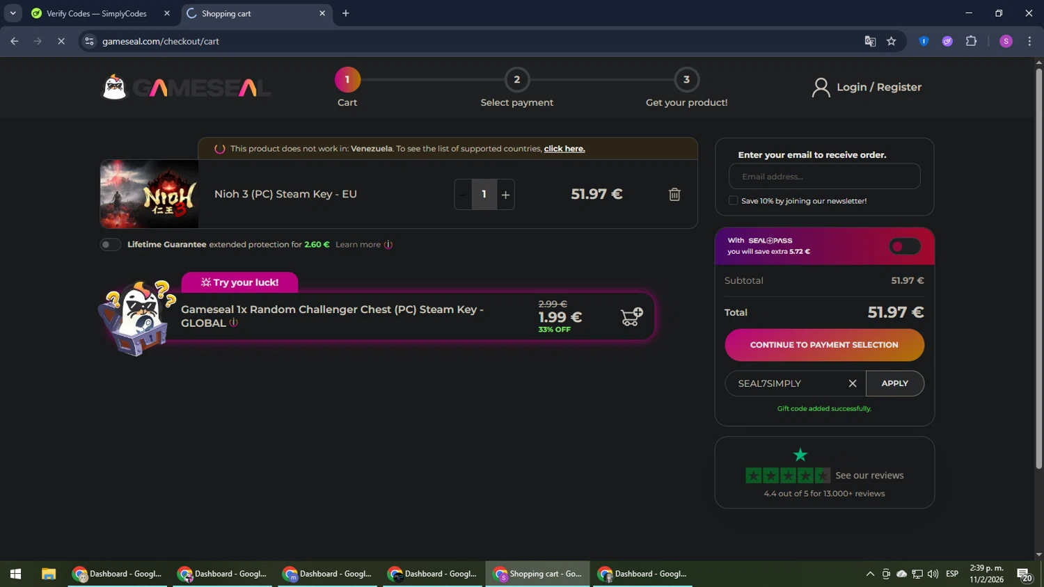Image resolution: width=1044 pixels, height=587 pixels.
Task: Focus the Email address field
Action: pyautogui.click(x=824, y=177)
